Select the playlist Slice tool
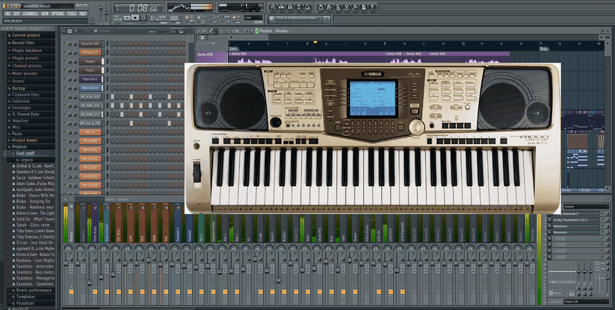 coord(236,31)
